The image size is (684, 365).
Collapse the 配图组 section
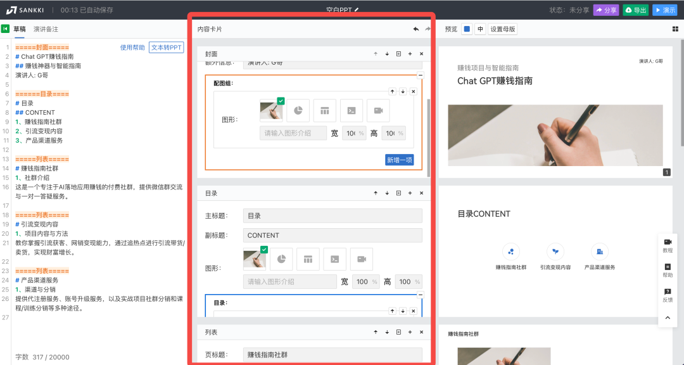pos(420,75)
